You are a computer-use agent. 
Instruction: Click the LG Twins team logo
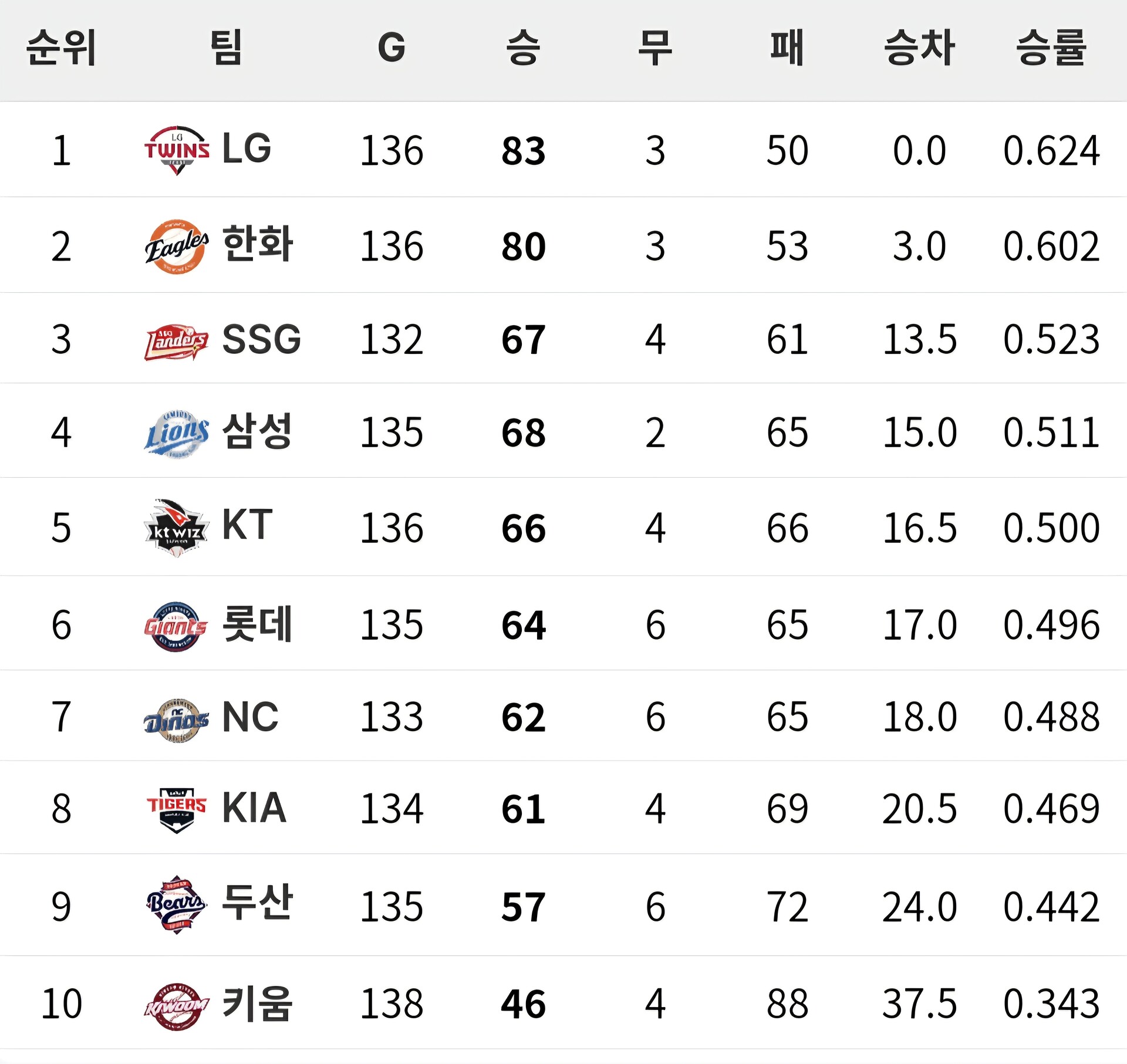tap(177, 150)
